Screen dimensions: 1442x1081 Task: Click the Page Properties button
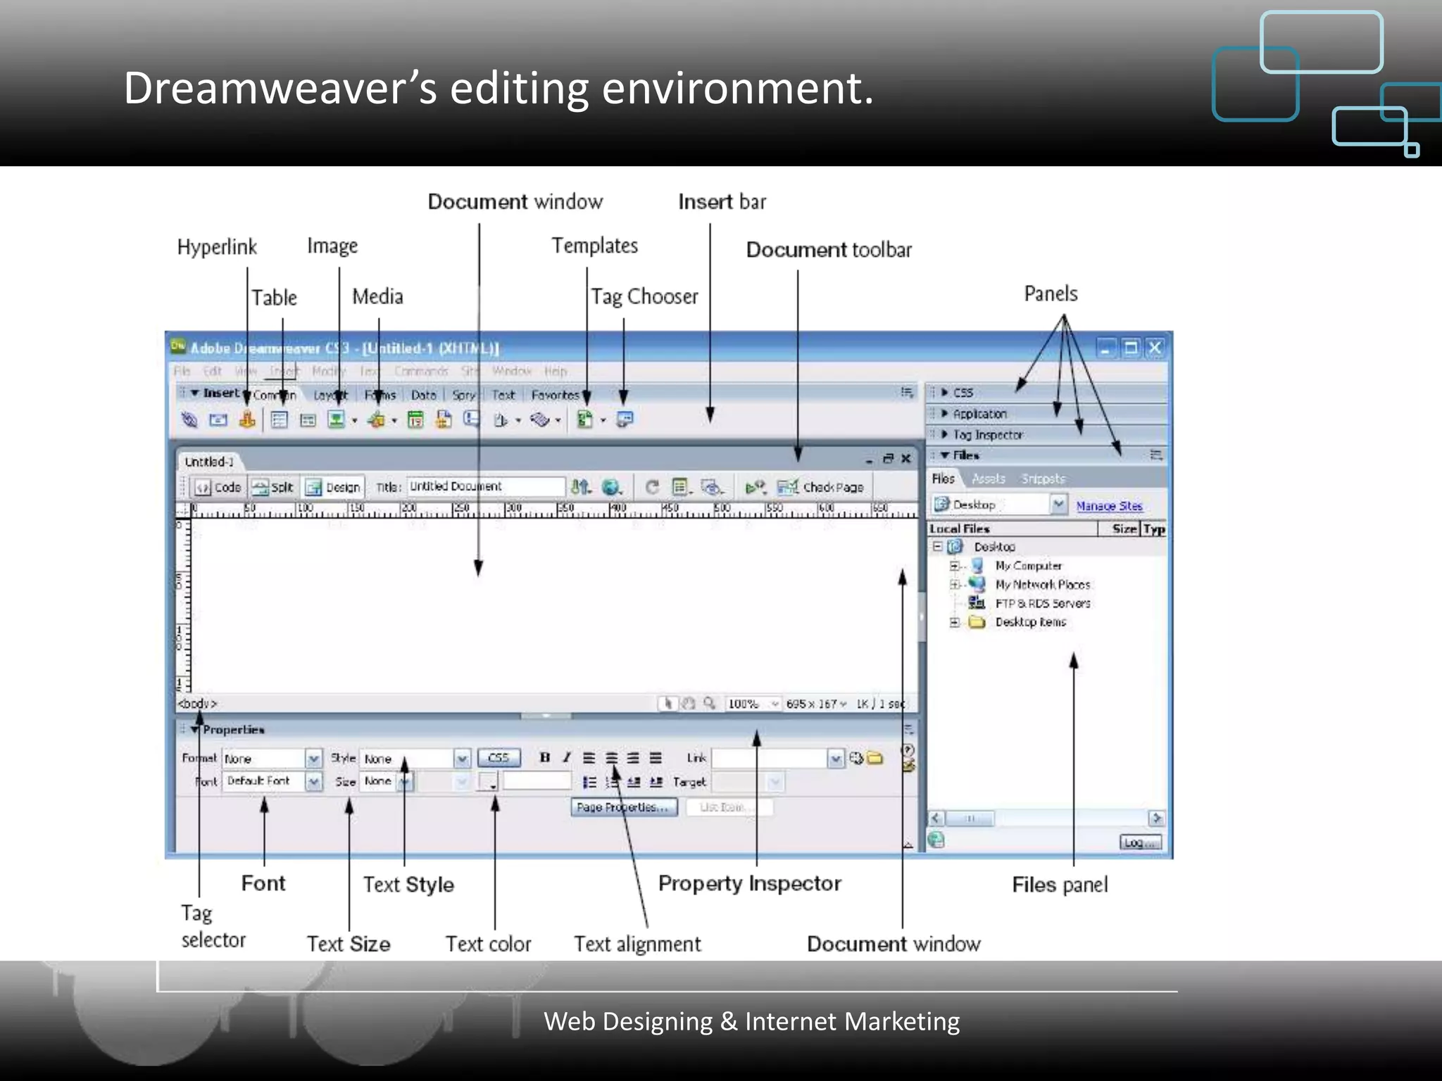tap(624, 807)
